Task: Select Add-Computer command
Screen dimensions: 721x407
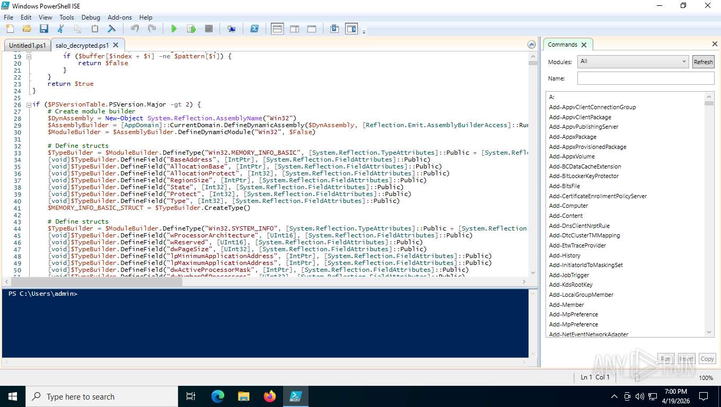Action: 568,206
